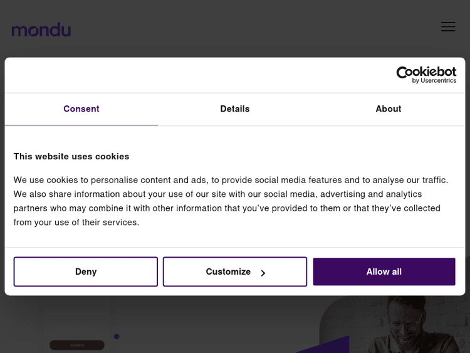This screenshot has width=470, height=353.
Task: Open the Customize cookie options
Action: (228, 271)
